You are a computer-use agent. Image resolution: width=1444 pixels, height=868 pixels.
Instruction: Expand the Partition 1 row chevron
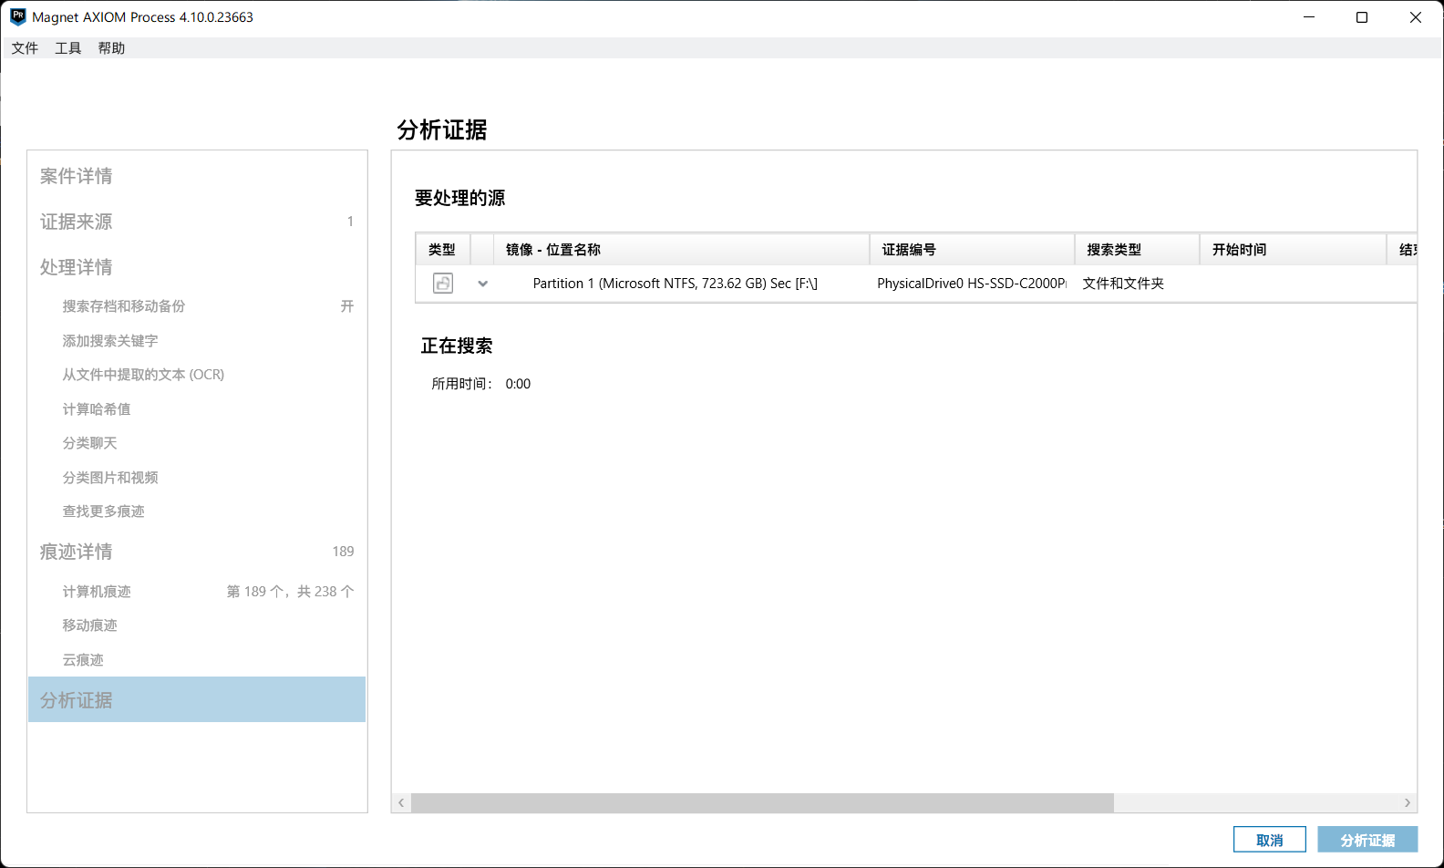click(483, 284)
